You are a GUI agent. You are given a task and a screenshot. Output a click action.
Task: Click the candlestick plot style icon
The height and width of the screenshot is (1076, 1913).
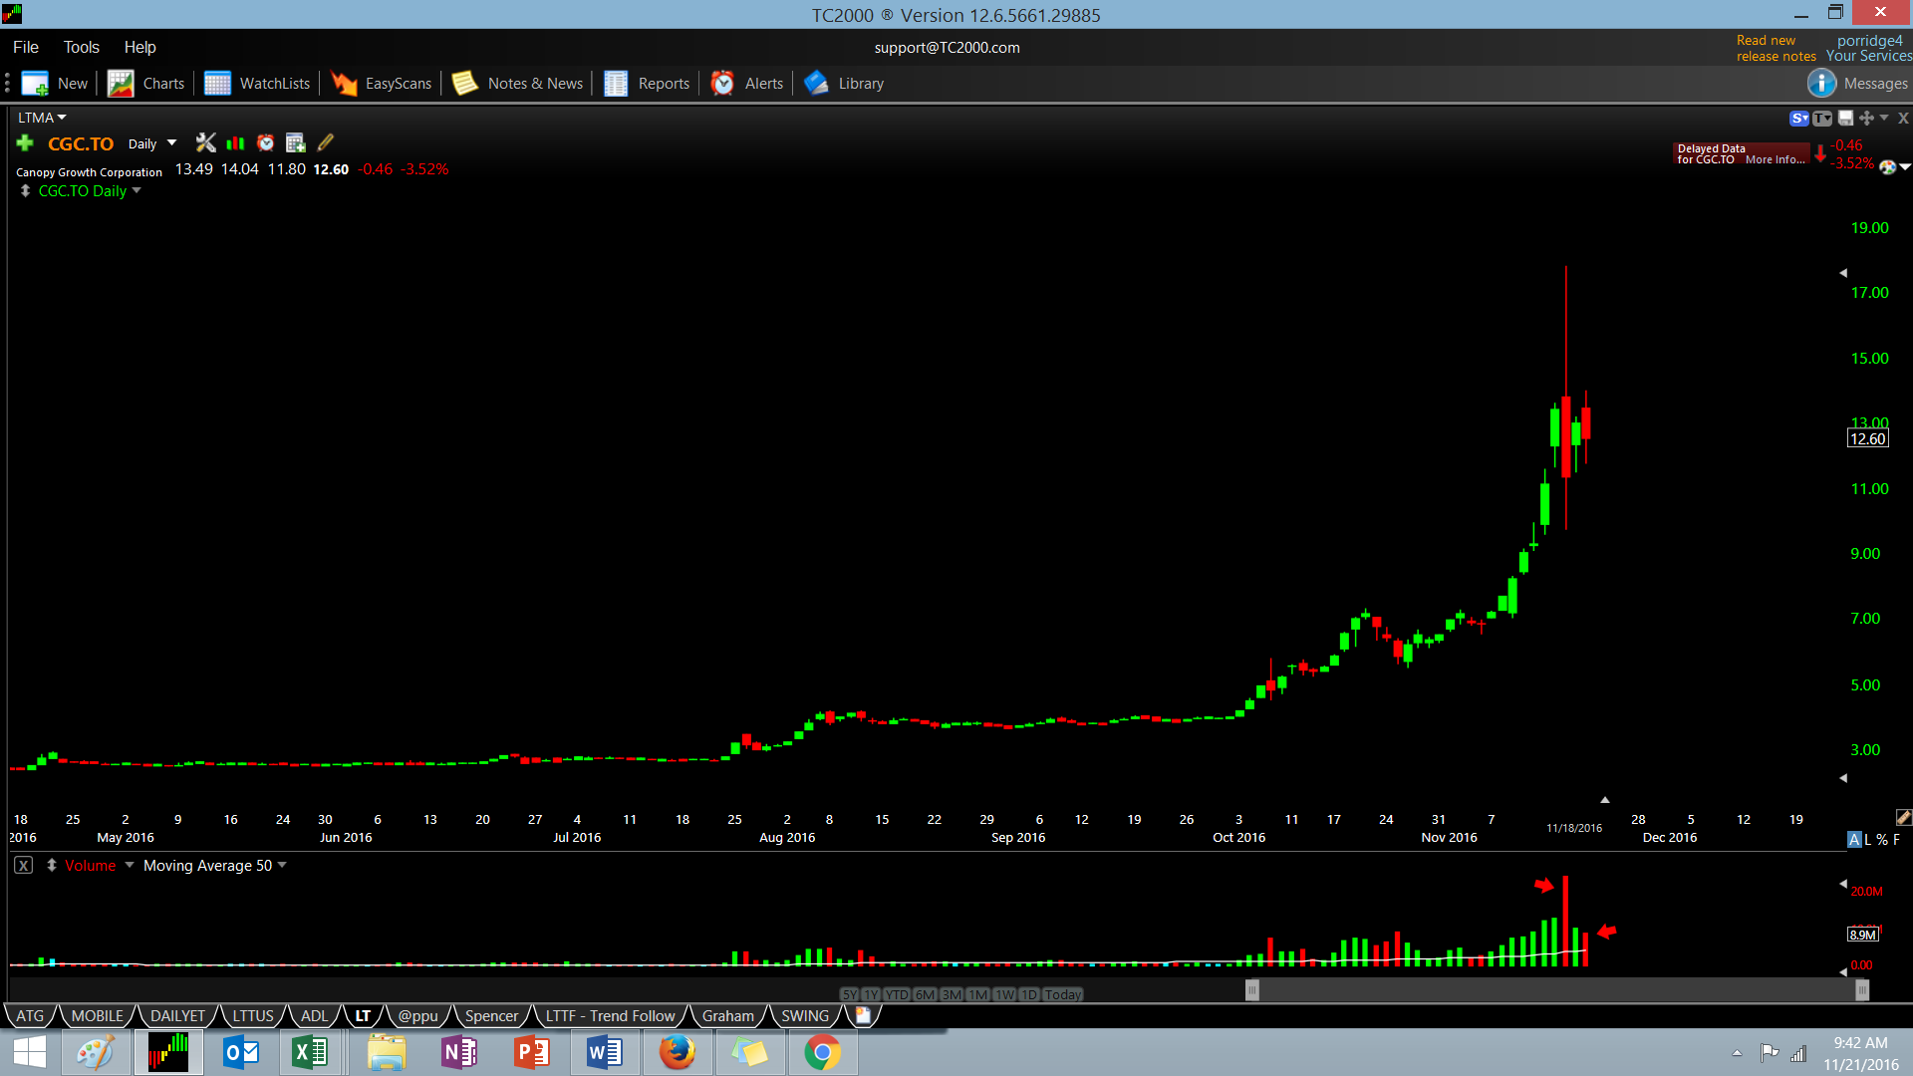(x=235, y=143)
